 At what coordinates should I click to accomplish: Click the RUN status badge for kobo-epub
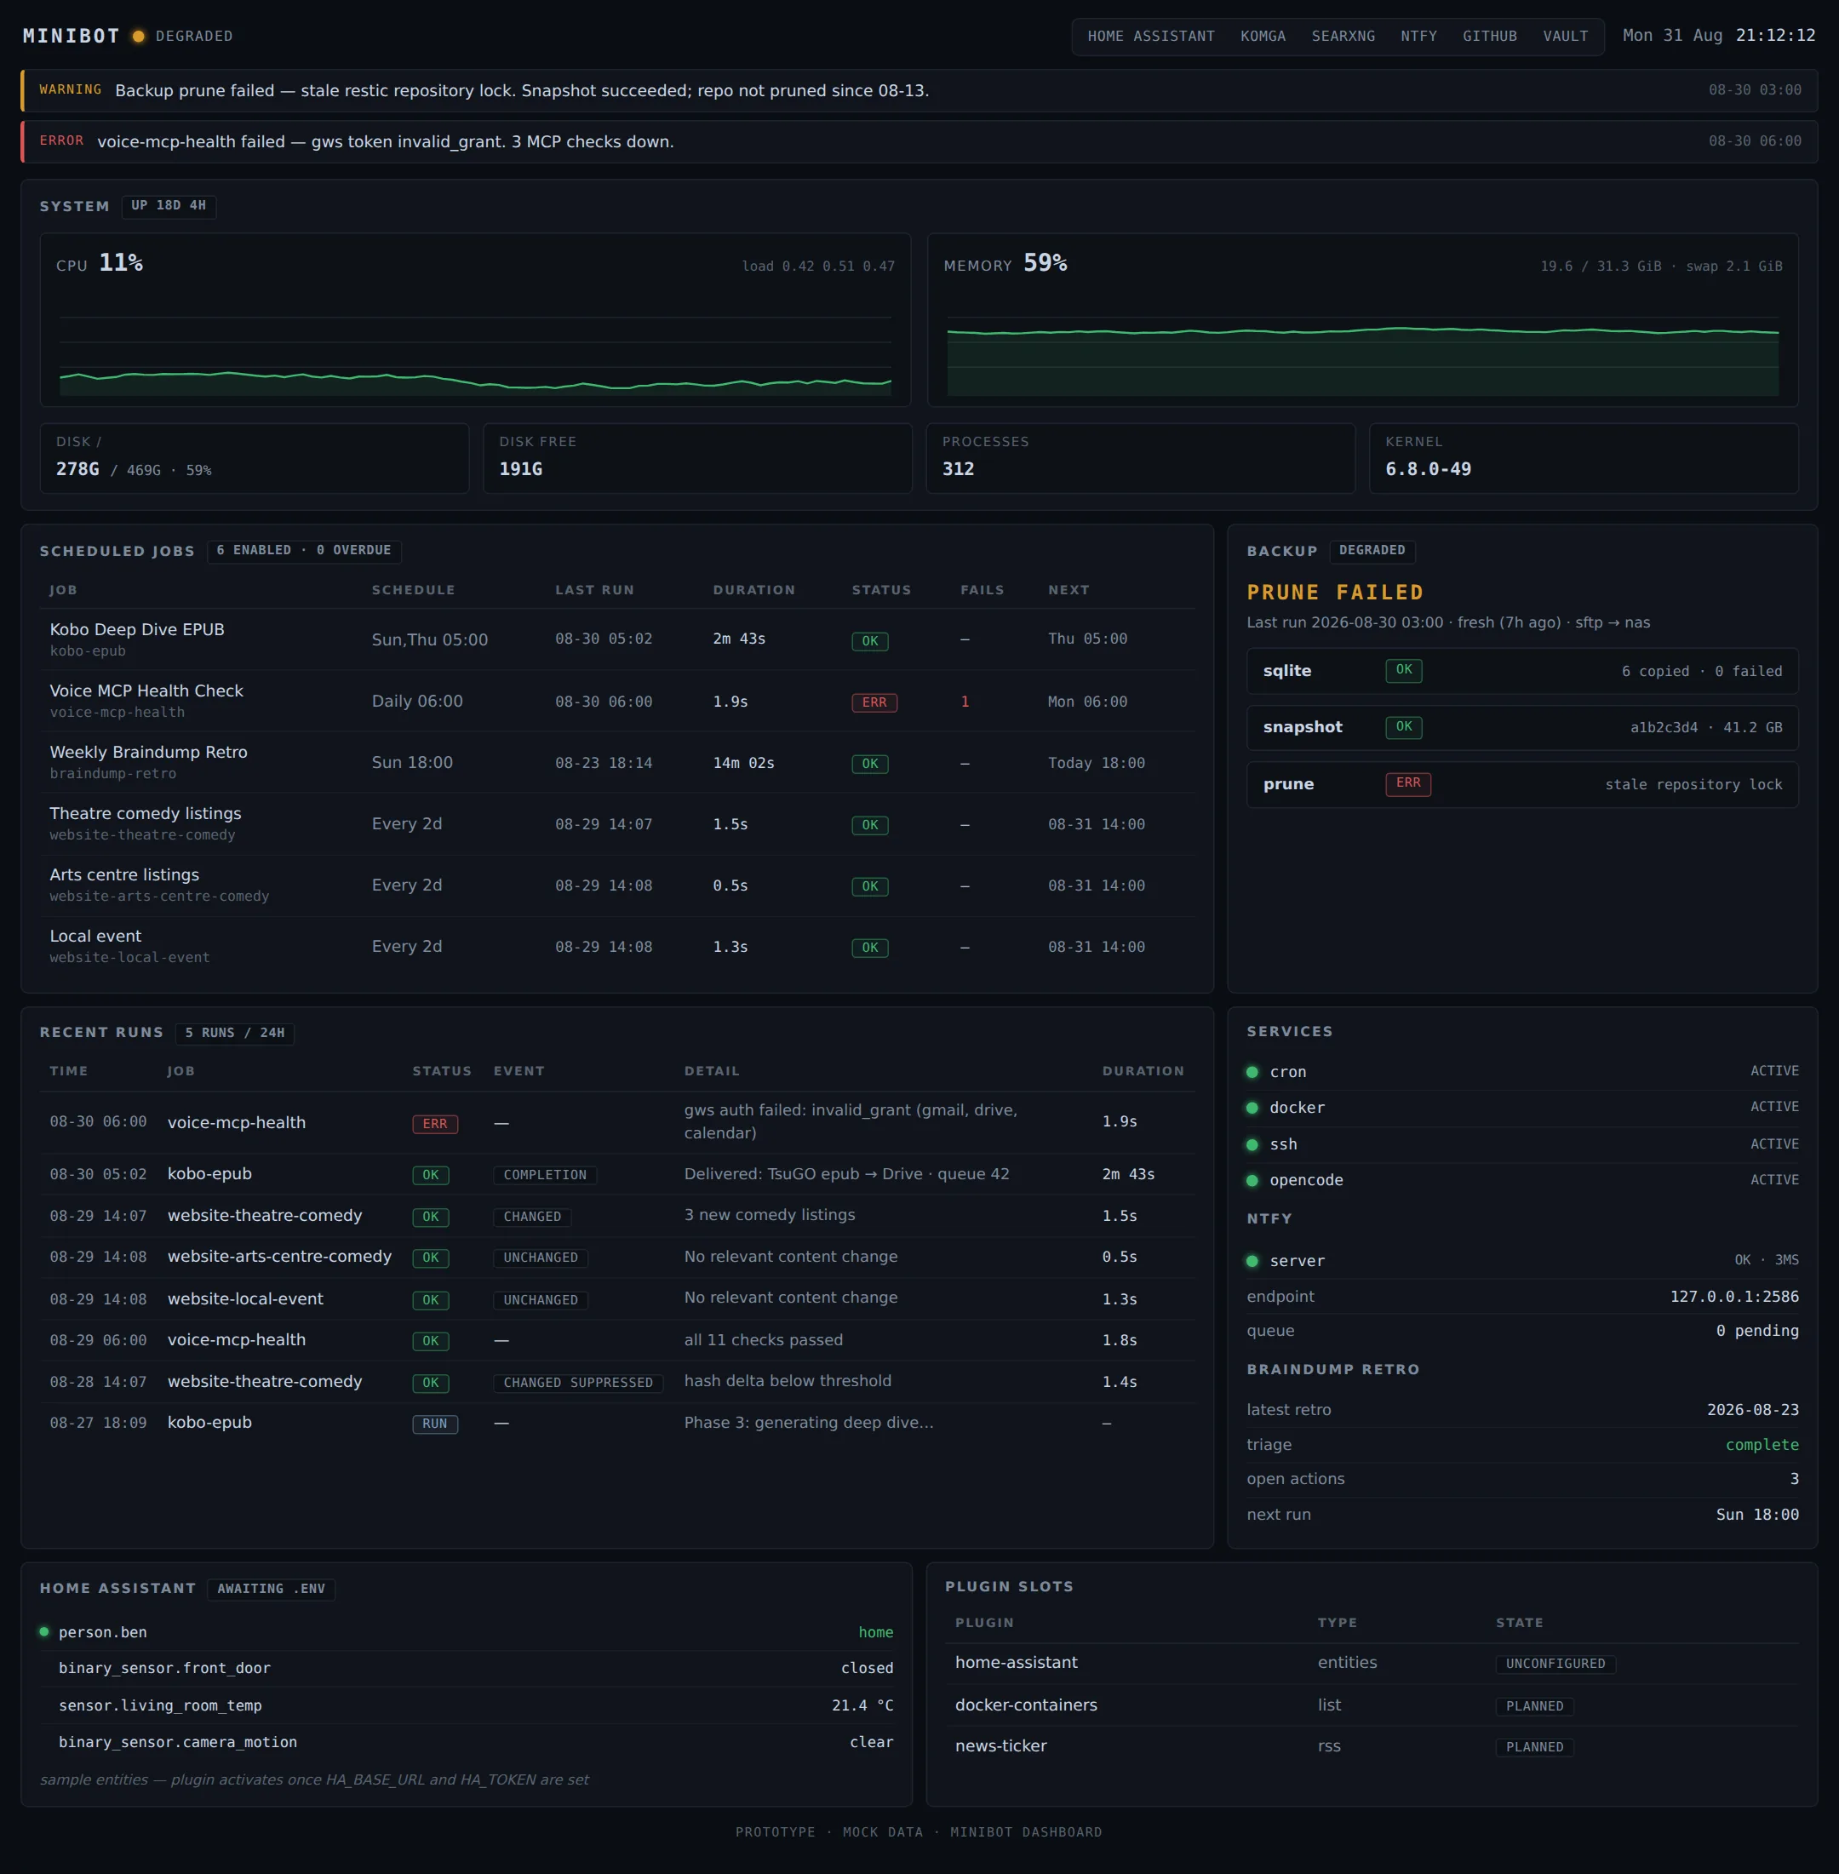[x=435, y=1424]
